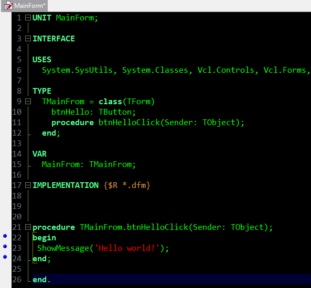
Task: Collapse the TMainFrom class fold marker
Action: 28,102
